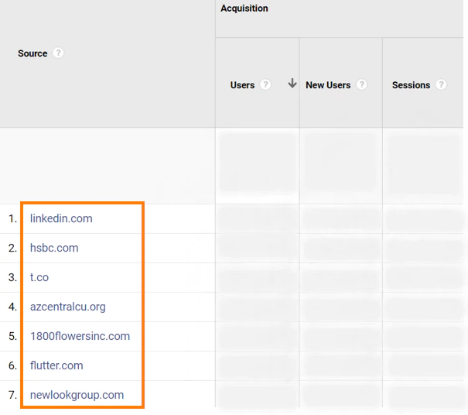Screen dimensions: 468x415
Task: Sort by the Users column header
Action: point(242,85)
